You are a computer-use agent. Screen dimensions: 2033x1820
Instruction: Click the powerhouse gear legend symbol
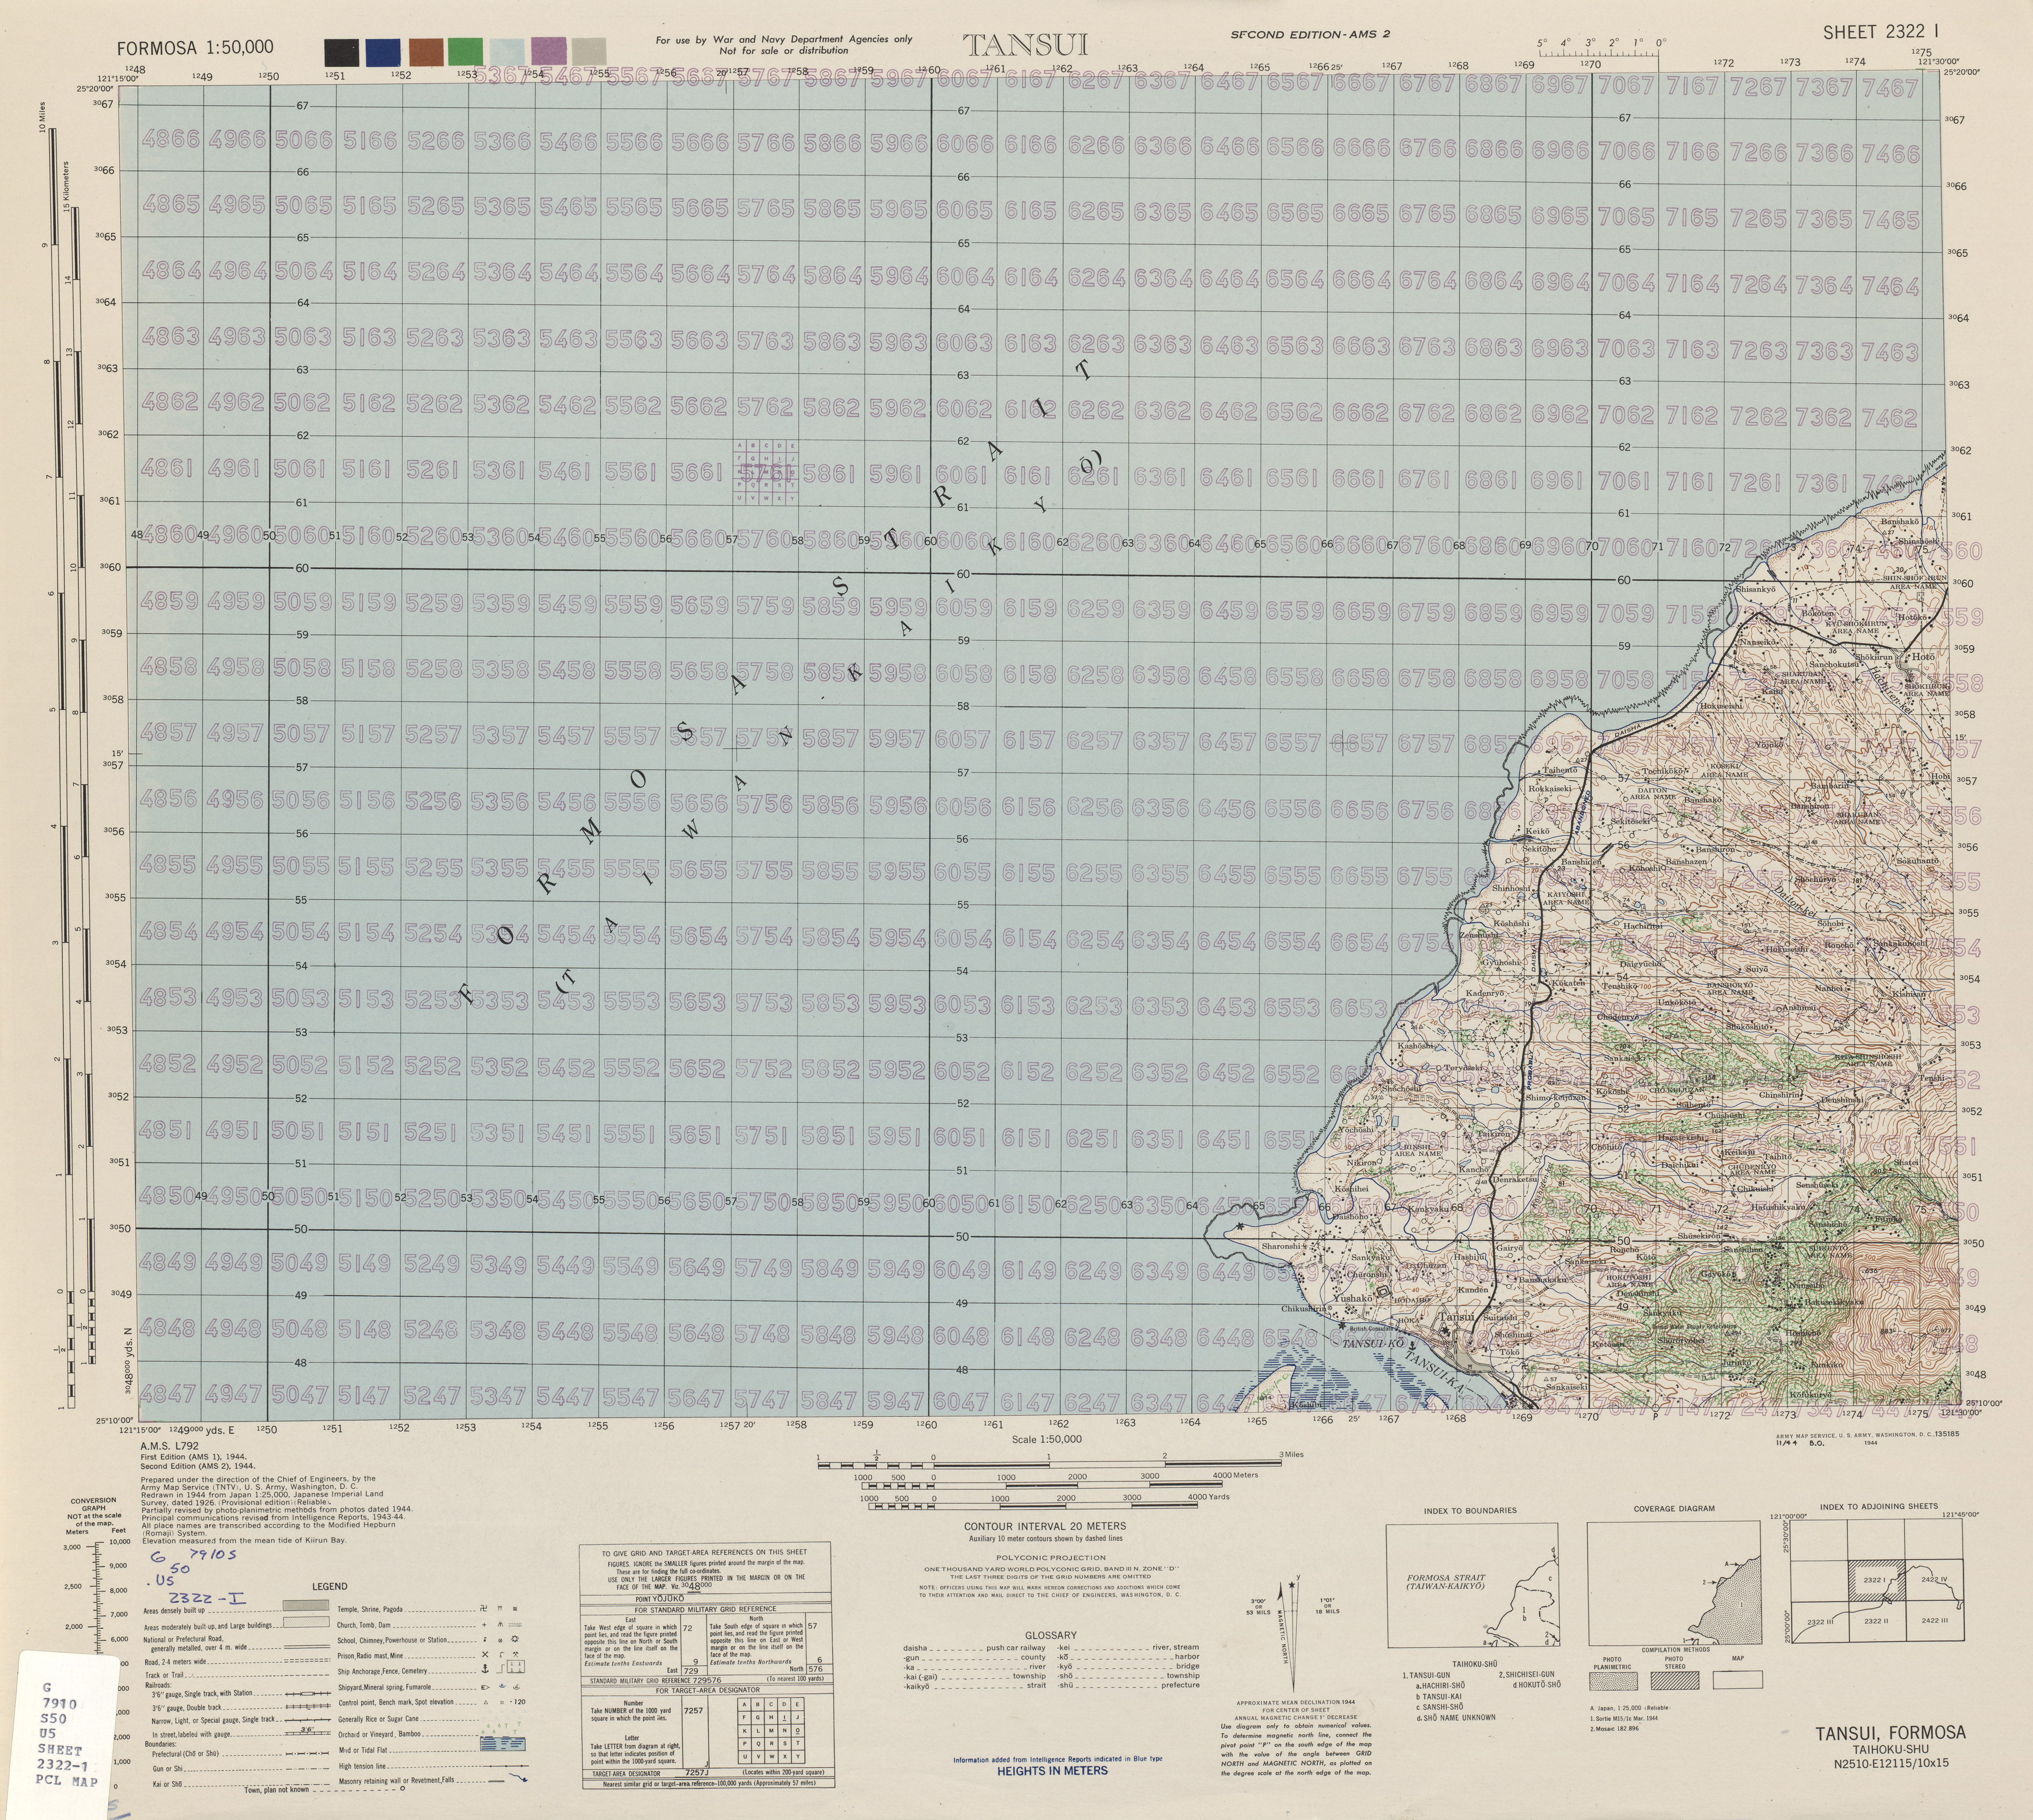tap(515, 1639)
